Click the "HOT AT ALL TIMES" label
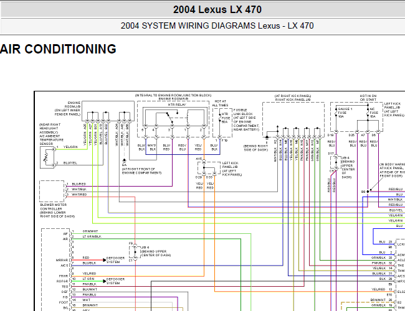The image size is (405, 311). coord(220,103)
